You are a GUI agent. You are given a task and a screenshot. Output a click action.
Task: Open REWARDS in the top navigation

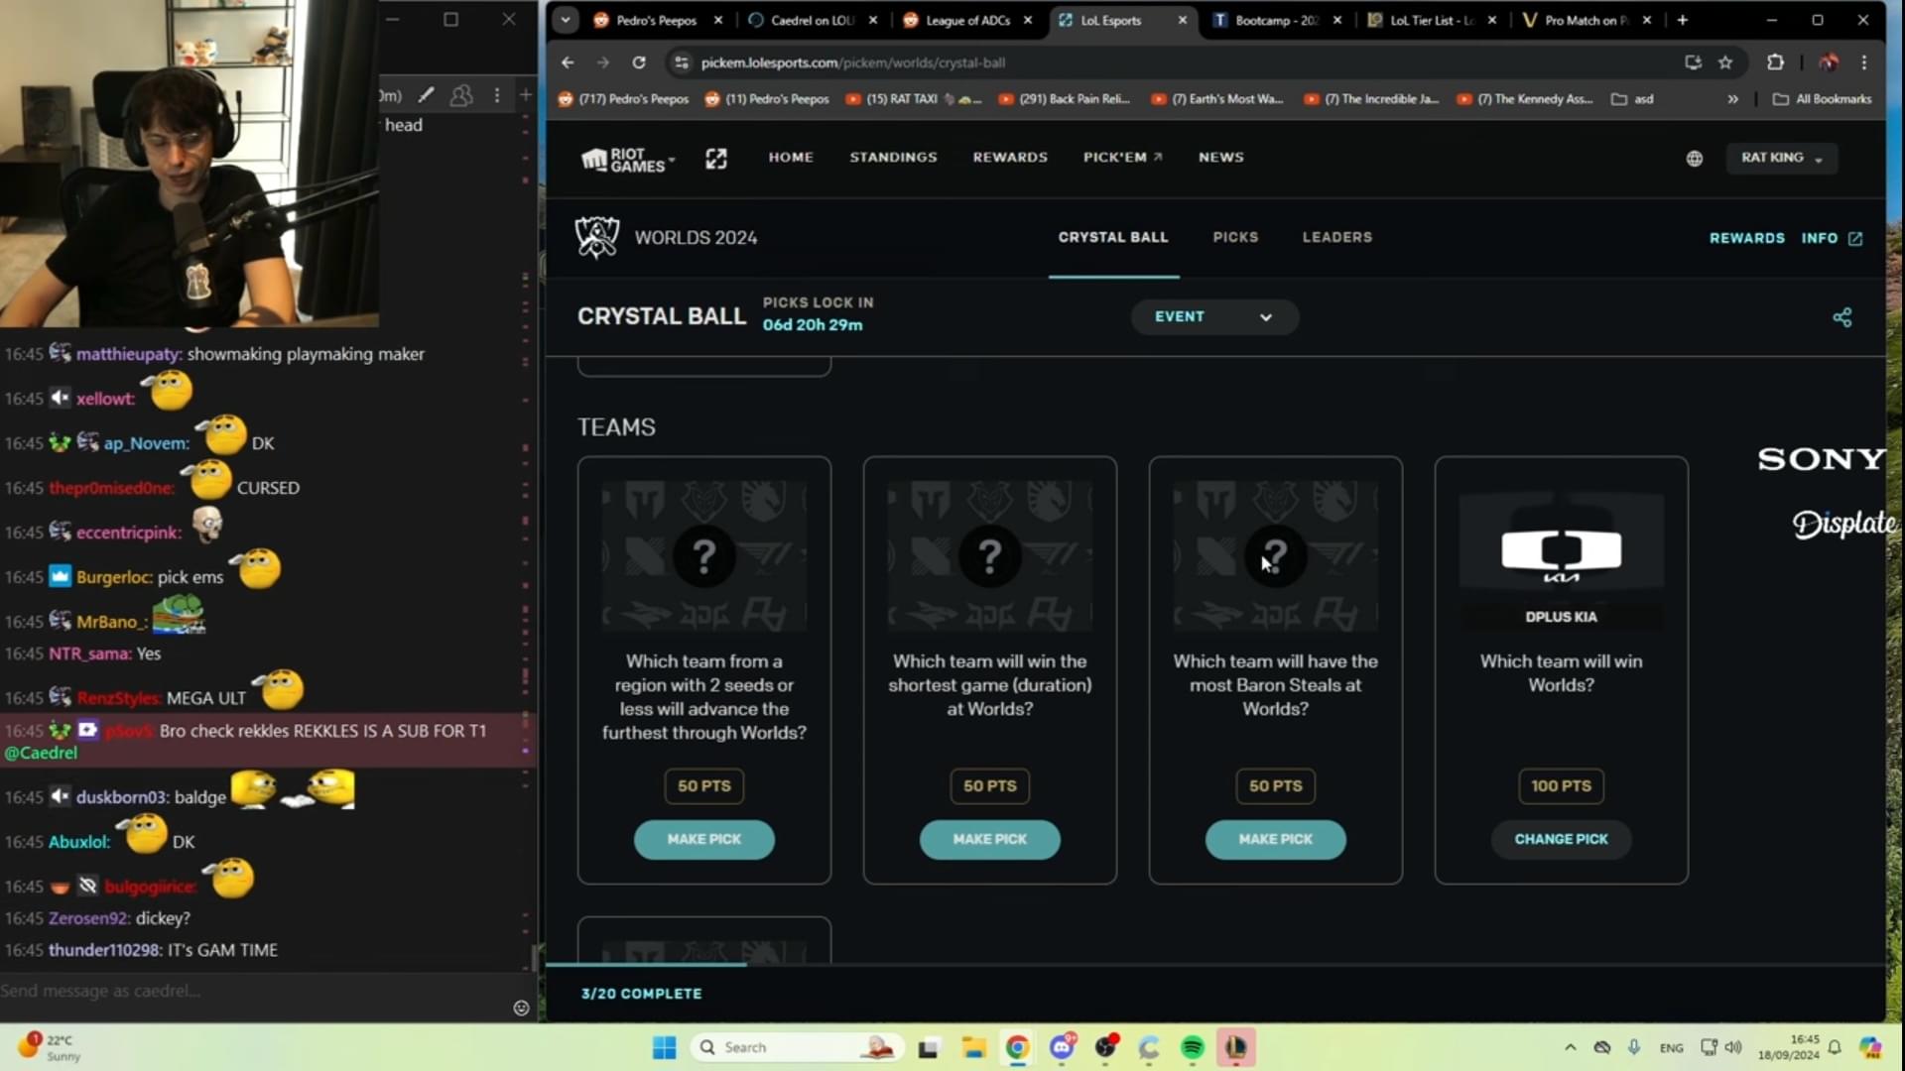1010,158
